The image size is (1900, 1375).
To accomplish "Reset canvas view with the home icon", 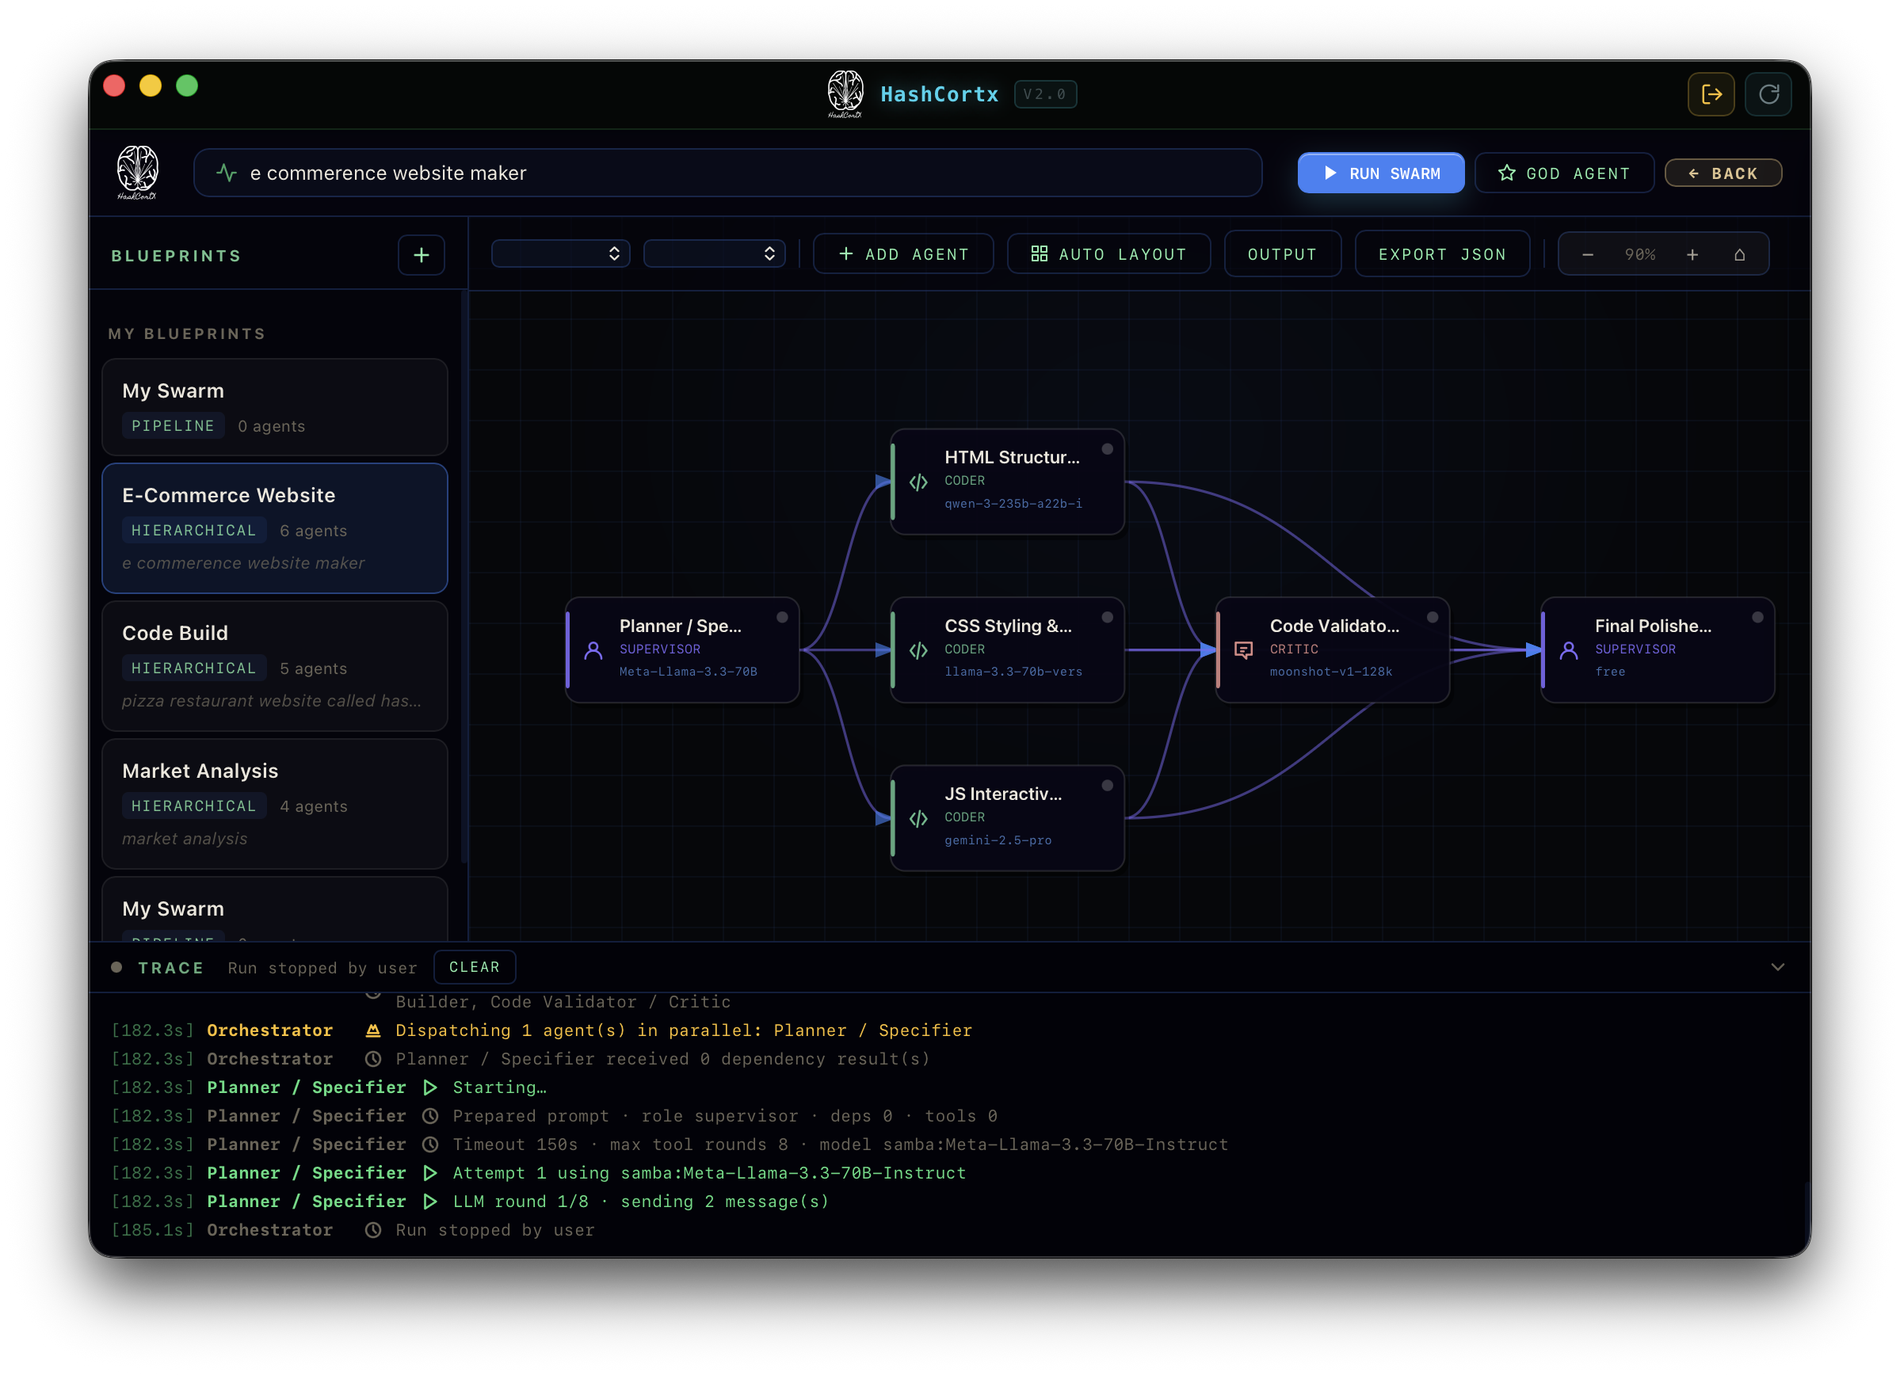I will [x=1739, y=254].
